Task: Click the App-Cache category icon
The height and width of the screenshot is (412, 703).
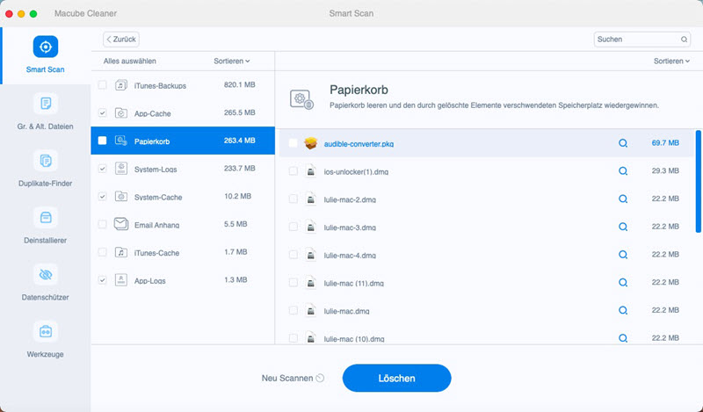Action: [121, 112]
